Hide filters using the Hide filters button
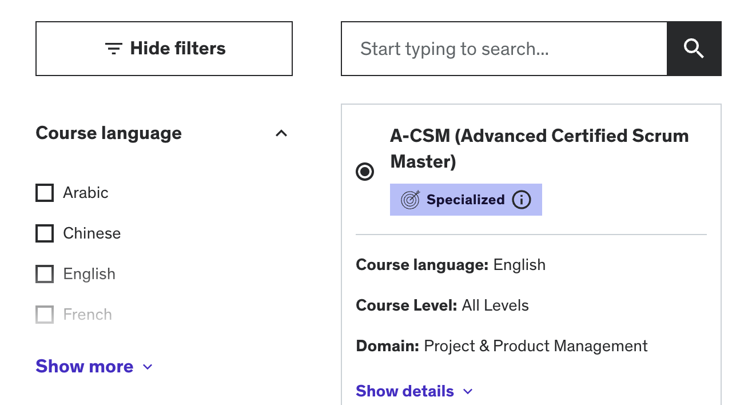The image size is (740, 405). 164,49
